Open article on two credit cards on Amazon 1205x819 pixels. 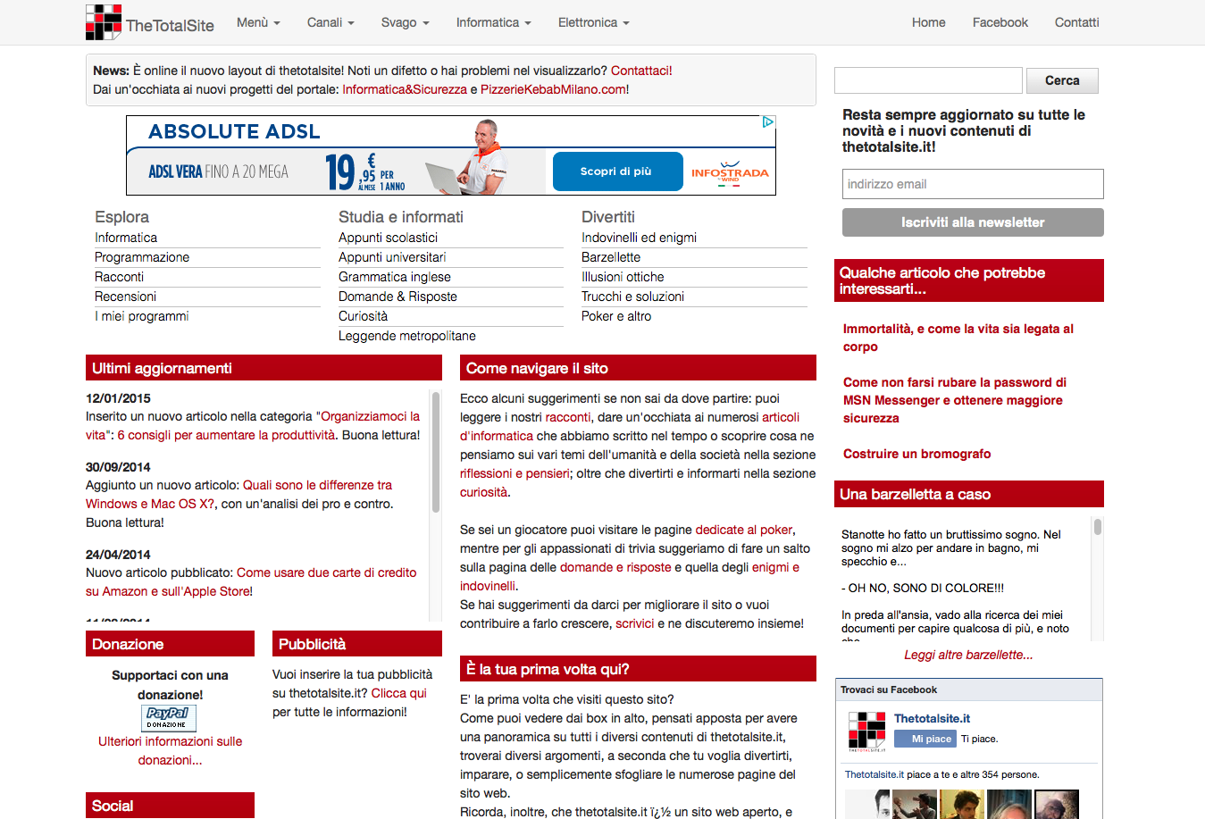pos(327,572)
